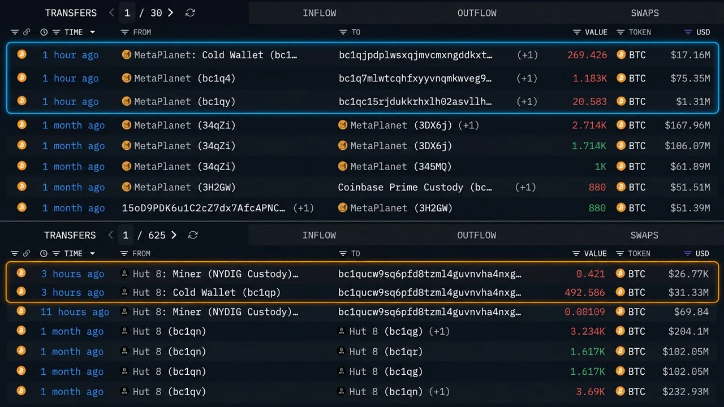This screenshot has height=407, width=724.
Task: Click Bitcoin icon at left of $75.35M row
Action: coord(22,77)
